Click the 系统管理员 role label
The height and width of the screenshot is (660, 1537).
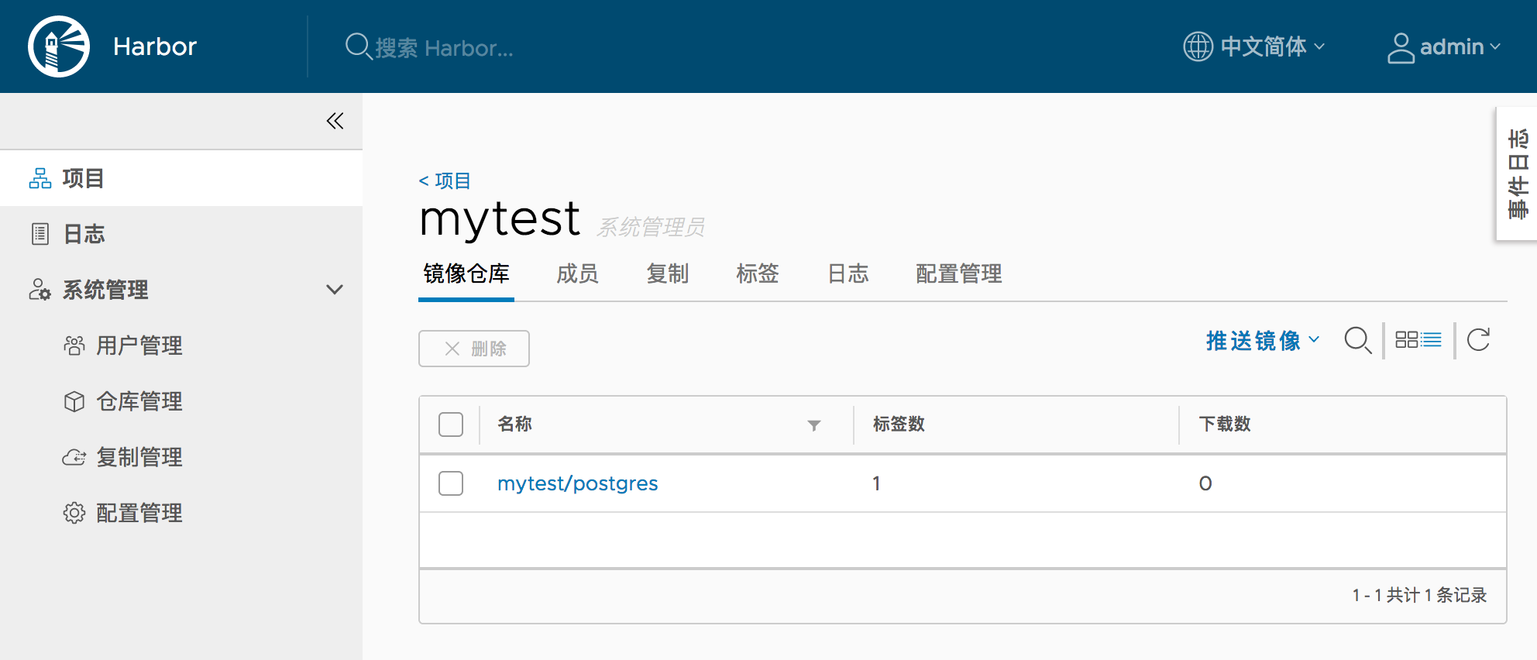651,227
